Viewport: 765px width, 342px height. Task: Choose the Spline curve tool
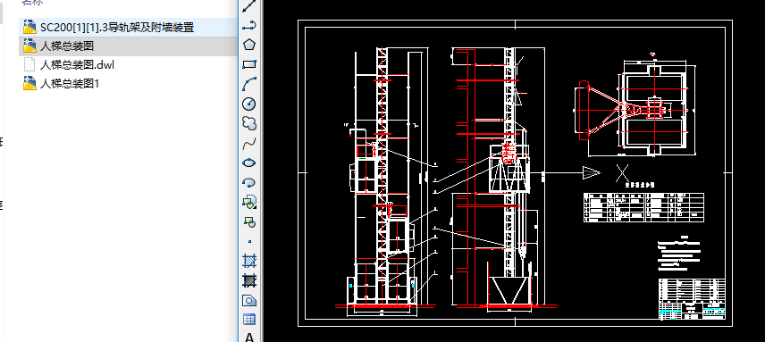point(249,143)
